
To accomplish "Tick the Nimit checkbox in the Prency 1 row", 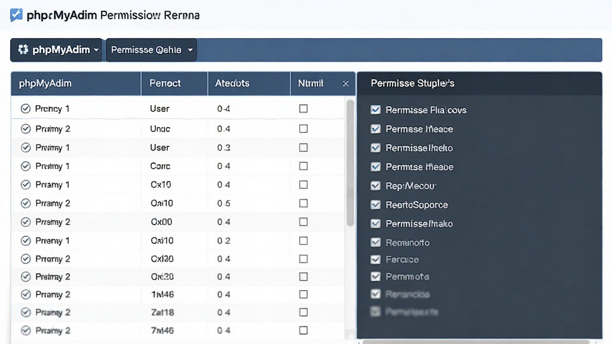I will pyautogui.click(x=303, y=109).
